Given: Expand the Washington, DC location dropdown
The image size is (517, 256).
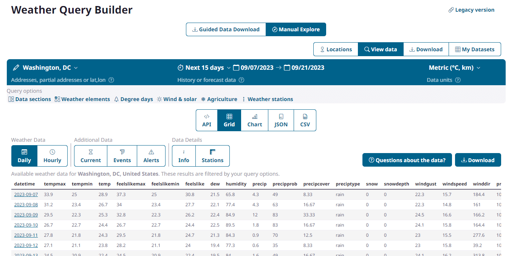Looking at the screenshot, I should click(x=76, y=68).
